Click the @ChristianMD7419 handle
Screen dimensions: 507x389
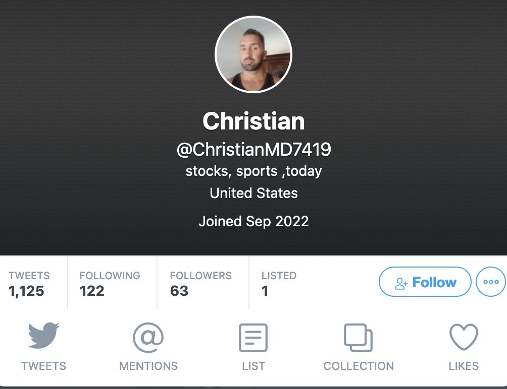pyautogui.click(x=254, y=149)
